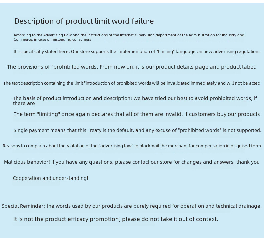Click the line beginning "According to the Advertising Law"
264x238 pixels.
pyautogui.click(x=129, y=35)
